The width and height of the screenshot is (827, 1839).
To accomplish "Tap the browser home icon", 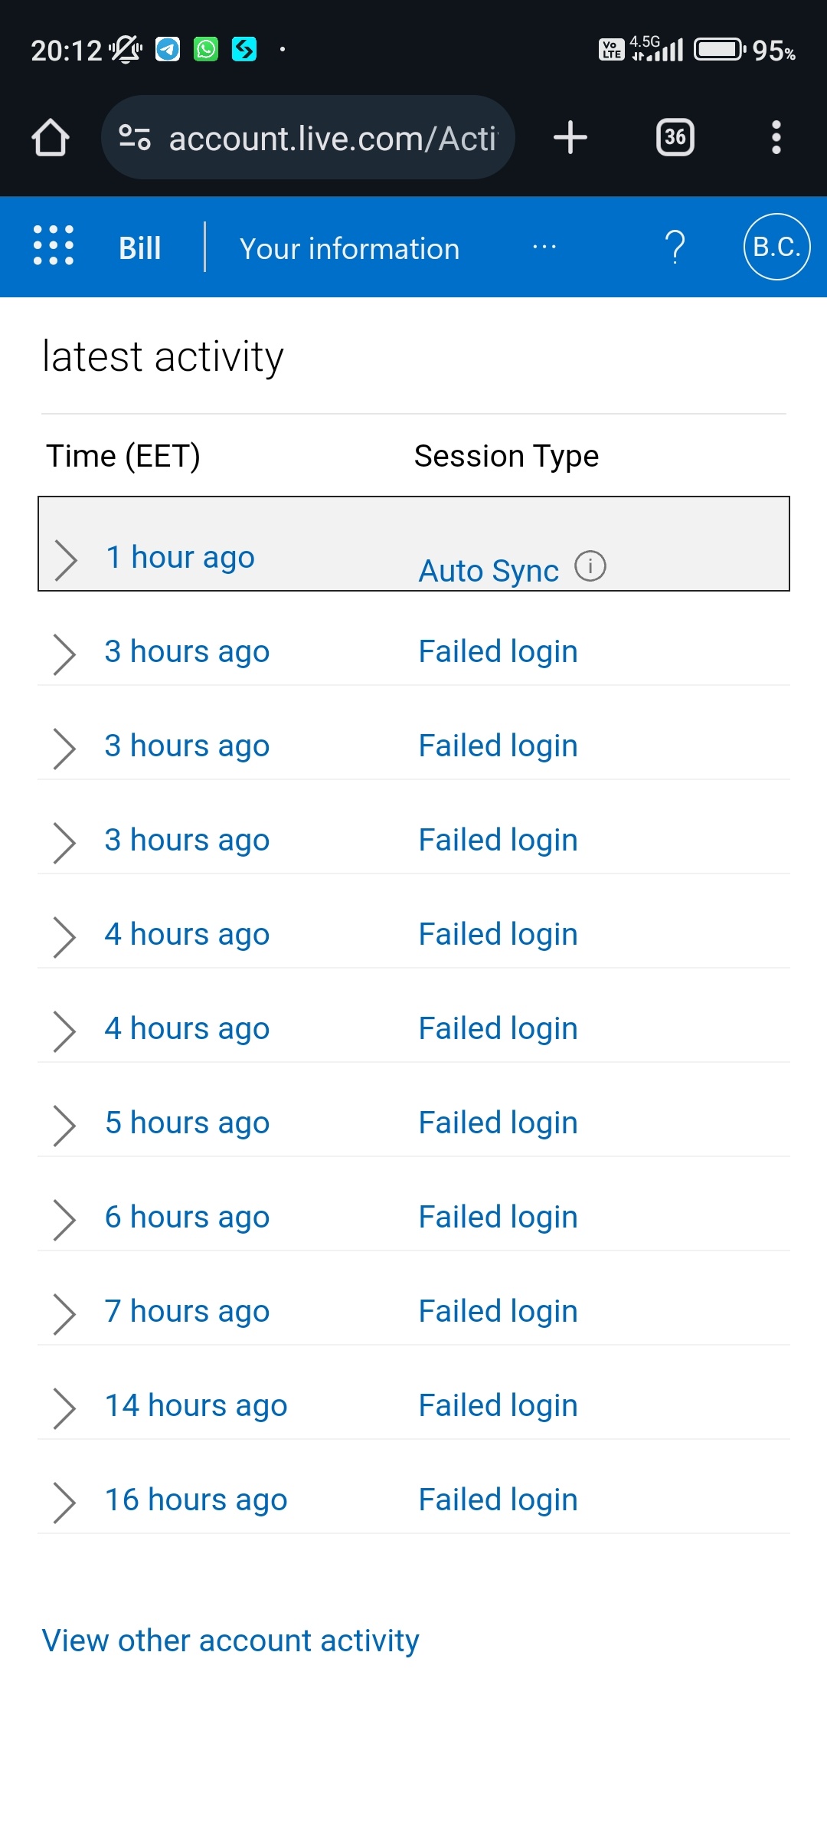I will tap(51, 138).
